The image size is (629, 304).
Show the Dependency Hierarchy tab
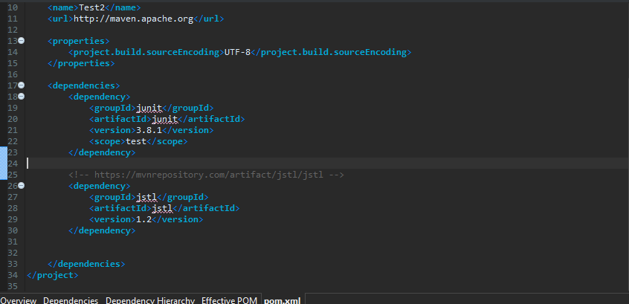[149, 300]
